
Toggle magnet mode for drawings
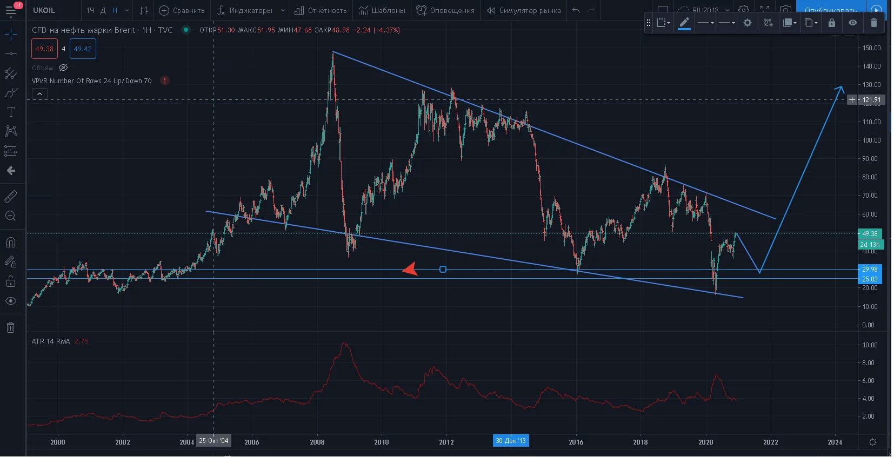click(x=11, y=242)
